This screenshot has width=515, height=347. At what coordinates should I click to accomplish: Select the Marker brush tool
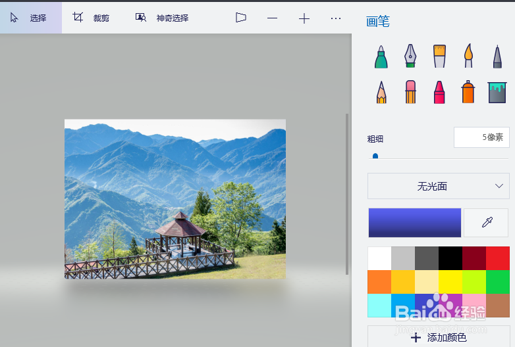tap(381, 57)
